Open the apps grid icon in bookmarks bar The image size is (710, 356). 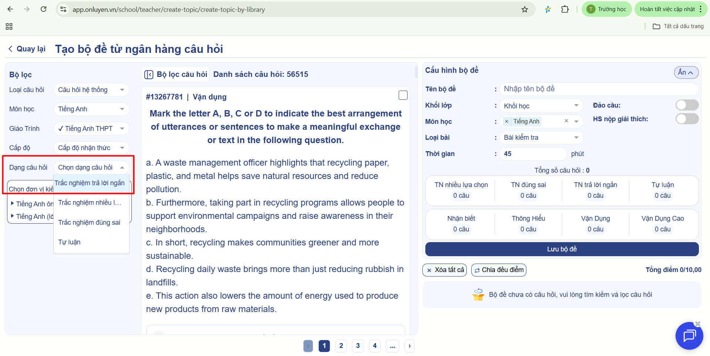pos(9,26)
